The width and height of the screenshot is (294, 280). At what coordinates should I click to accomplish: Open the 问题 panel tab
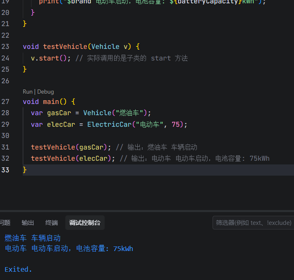(5, 223)
